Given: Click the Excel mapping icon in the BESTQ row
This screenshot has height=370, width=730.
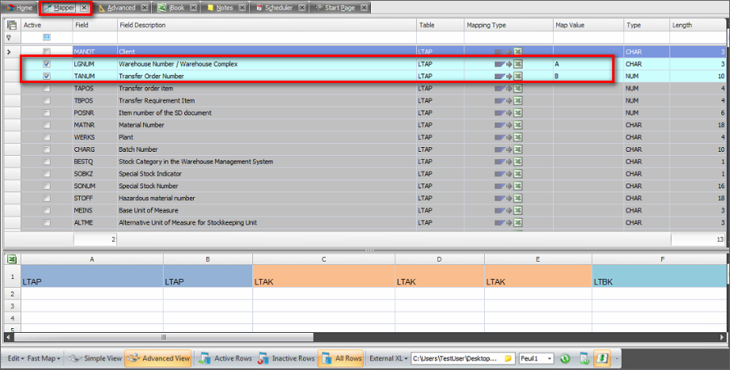Looking at the screenshot, I should pyautogui.click(x=518, y=161).
